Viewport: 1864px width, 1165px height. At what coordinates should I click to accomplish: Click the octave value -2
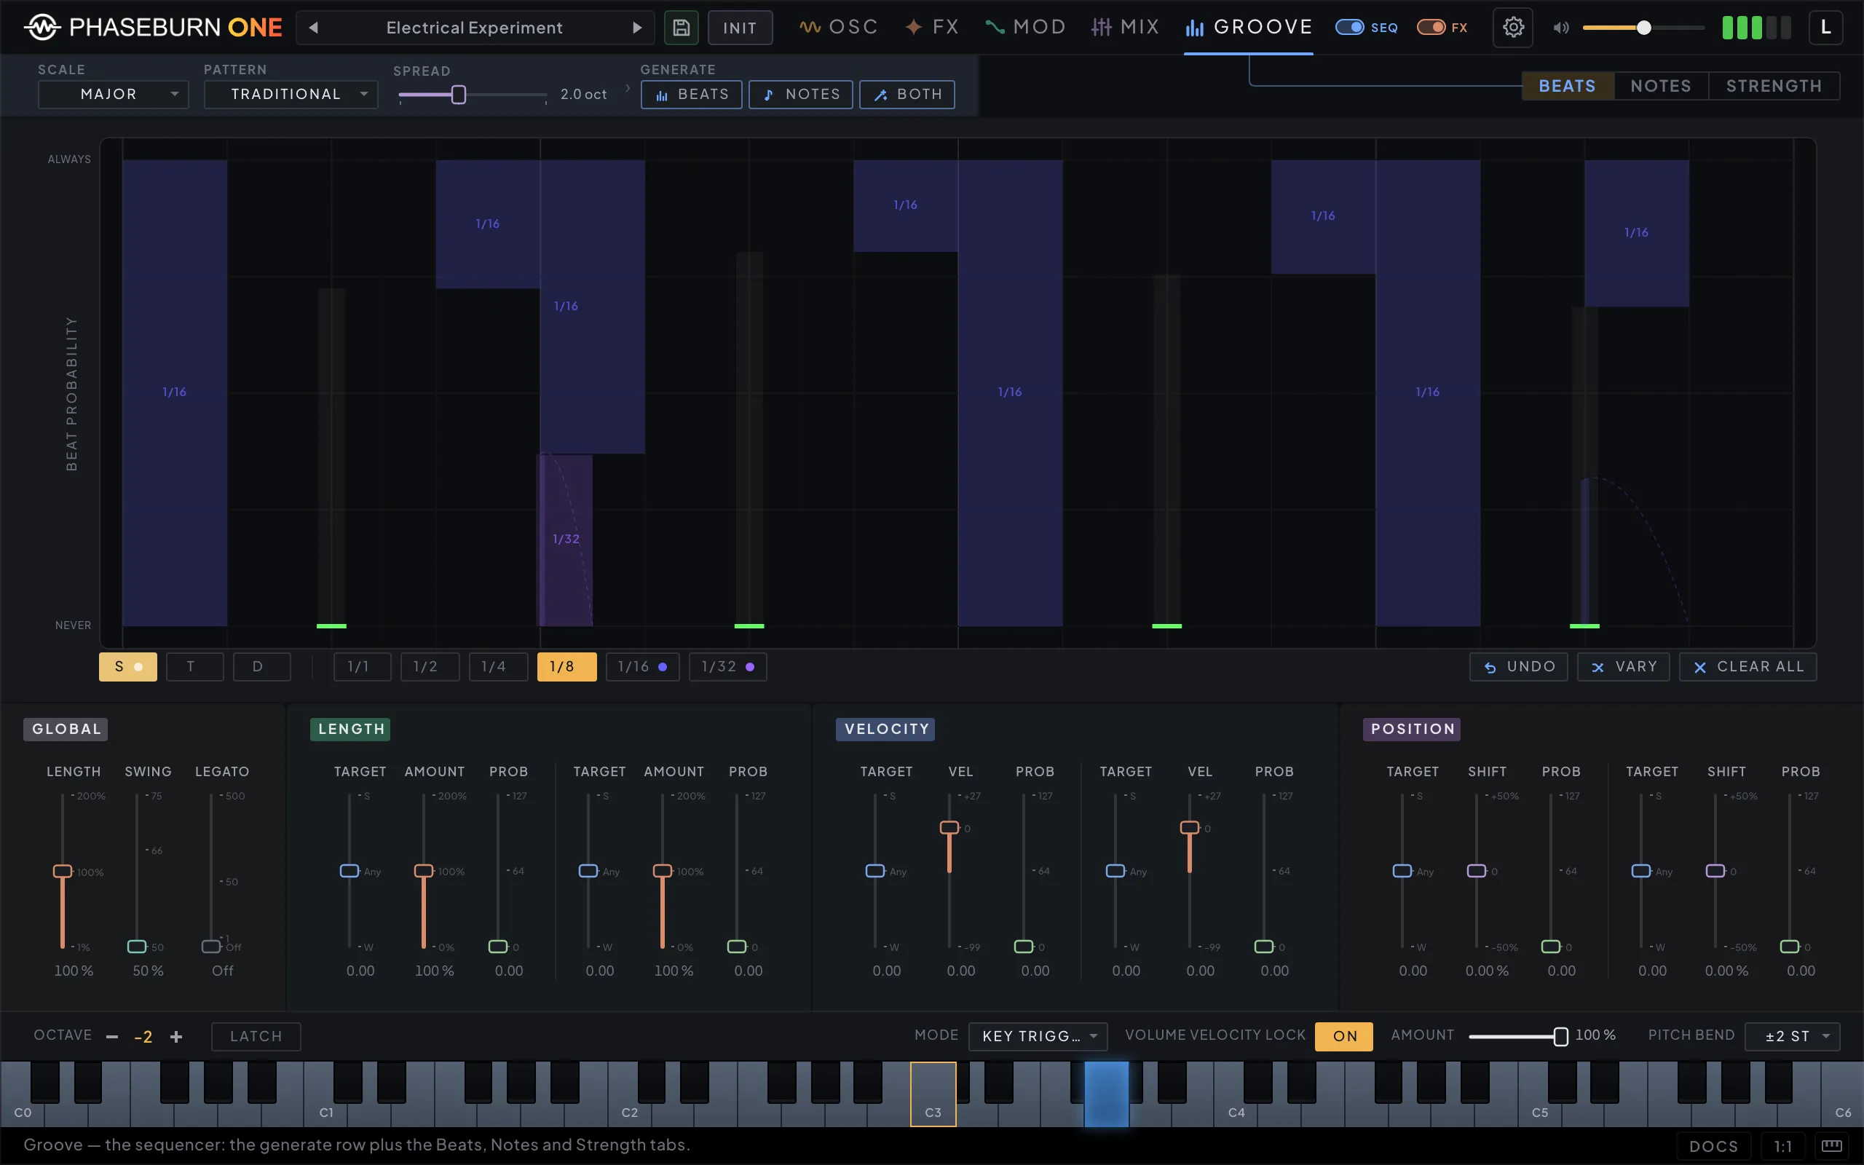pos(143,1037)
